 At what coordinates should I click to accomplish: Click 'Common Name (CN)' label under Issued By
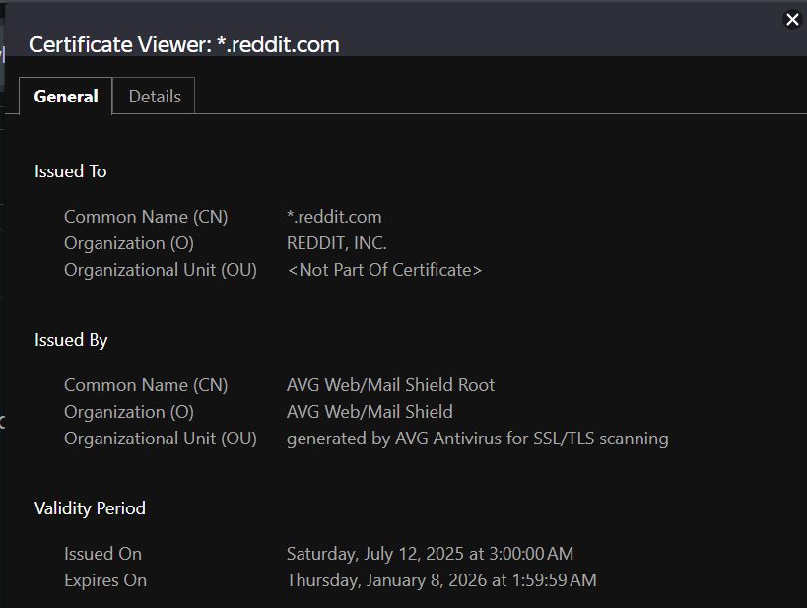tap(146, 385)
